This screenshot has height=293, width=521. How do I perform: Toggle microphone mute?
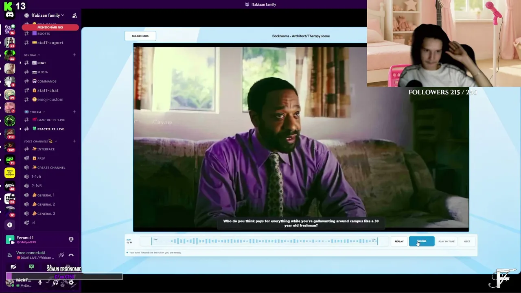pyautogui.click(x=40, y=282)
